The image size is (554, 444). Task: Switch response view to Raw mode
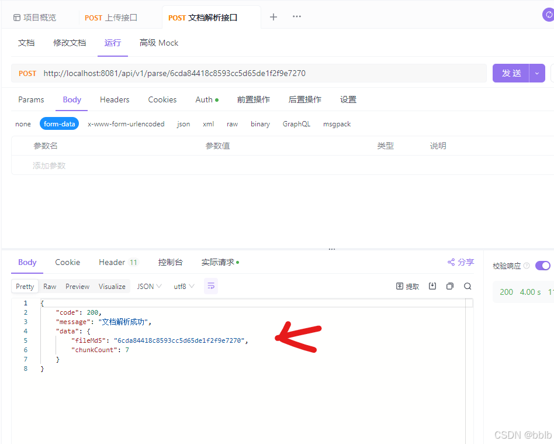[x=50, y=286]
